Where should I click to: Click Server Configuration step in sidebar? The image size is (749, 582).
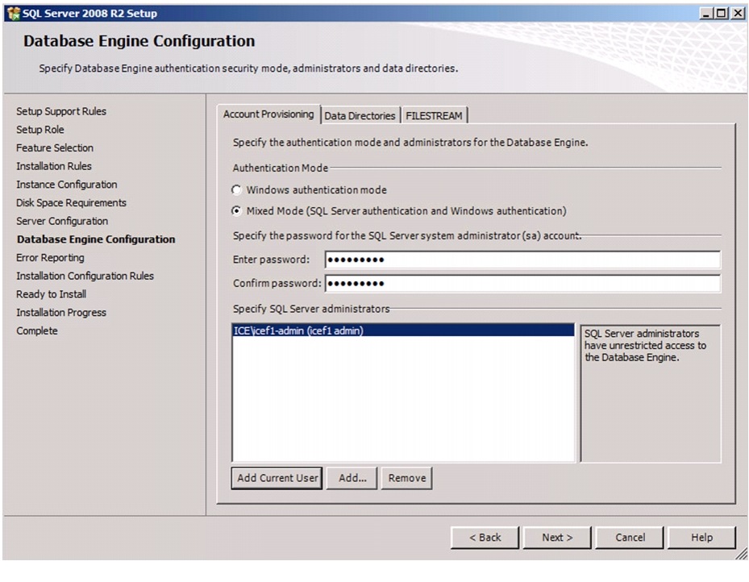[62, 221]
